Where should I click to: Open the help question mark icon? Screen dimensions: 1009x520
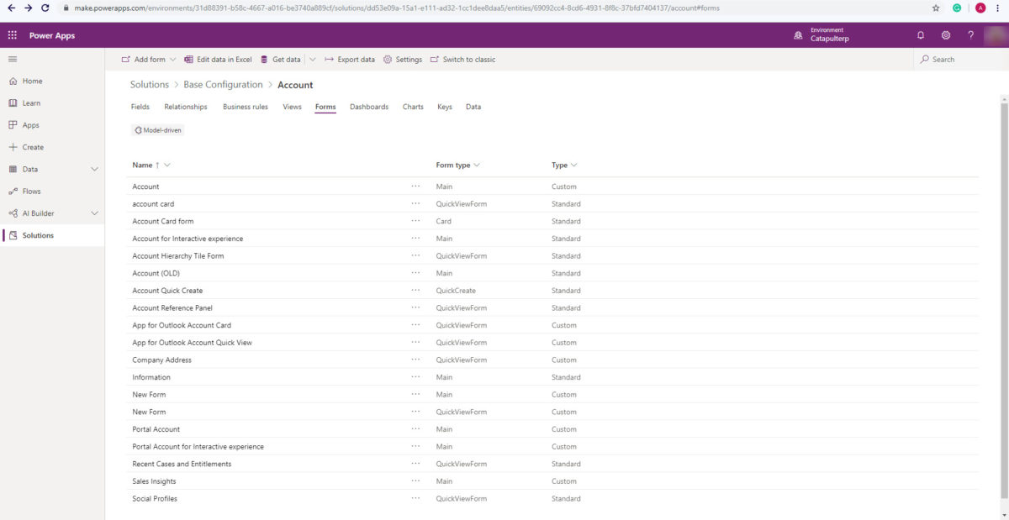pos(970,35)
